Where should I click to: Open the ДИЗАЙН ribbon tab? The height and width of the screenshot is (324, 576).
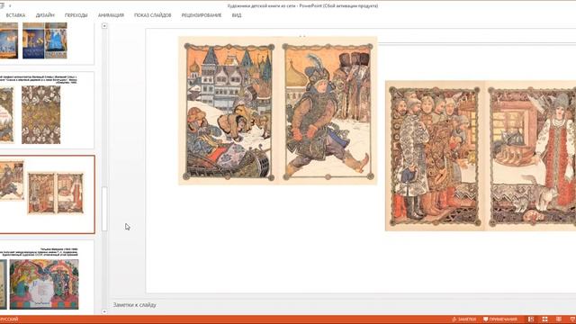click(x=45, y=15)
